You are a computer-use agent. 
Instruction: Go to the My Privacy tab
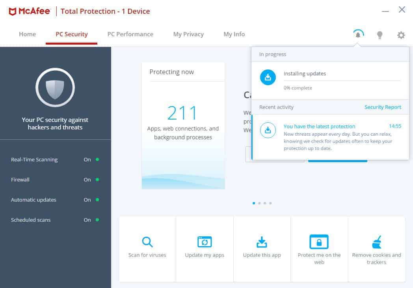[x=188, y=34]
